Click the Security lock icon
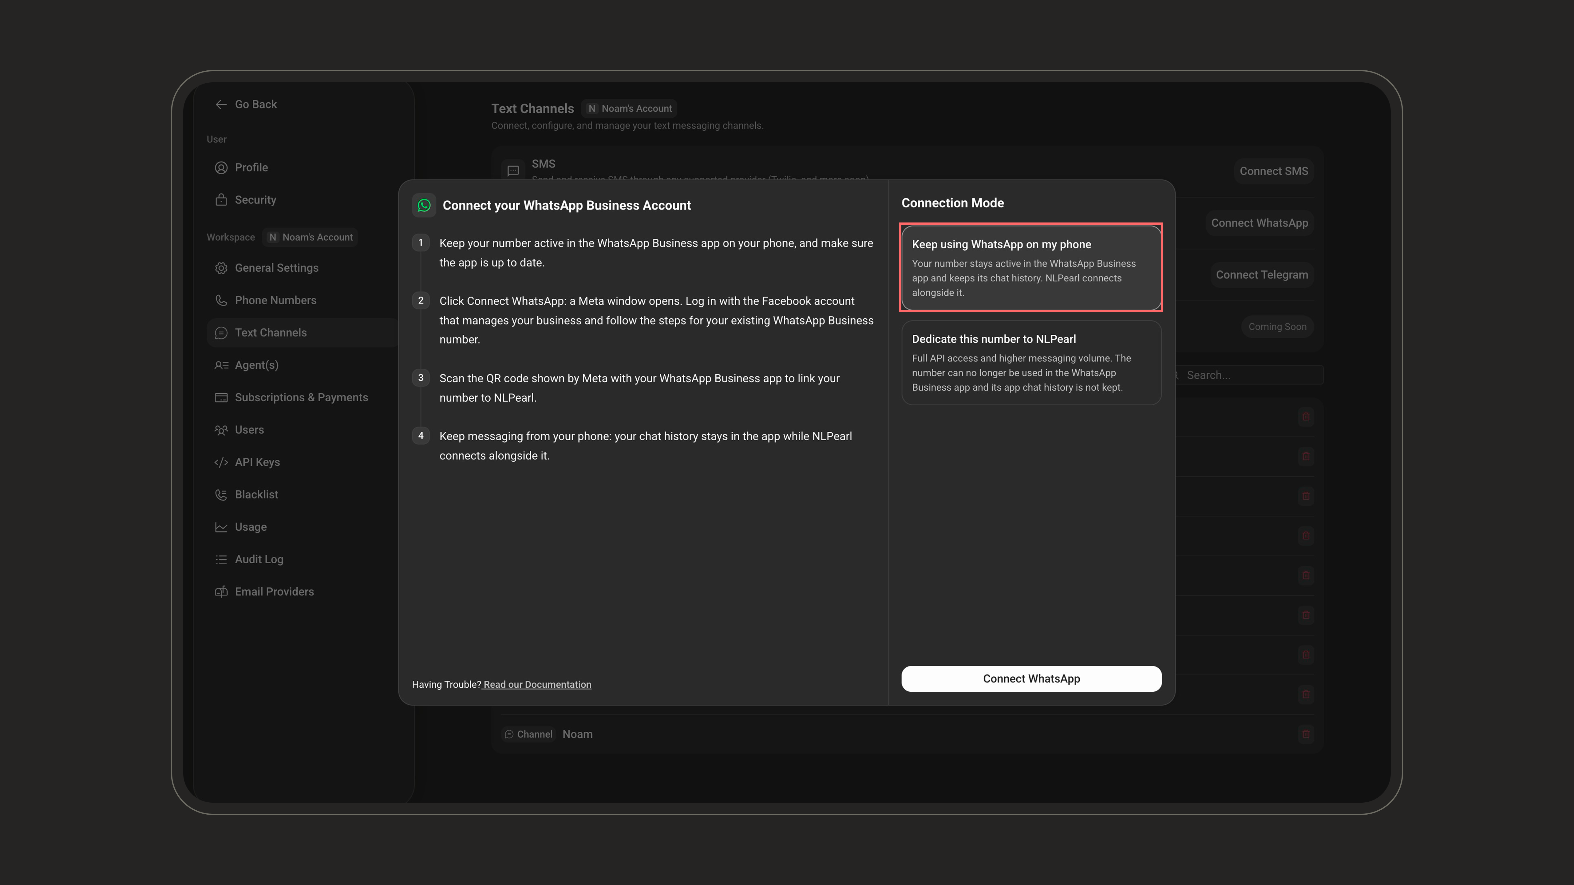The image size is (1574, 885). (221, 200)
